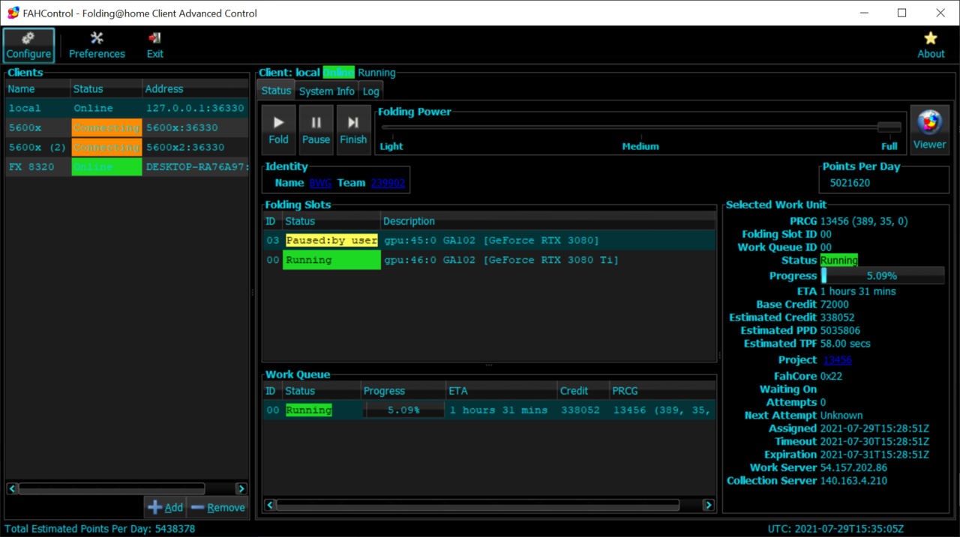Click the Folding Power slider handle
The width and height of the screenshot is (960, 537).
click(889, 127)
